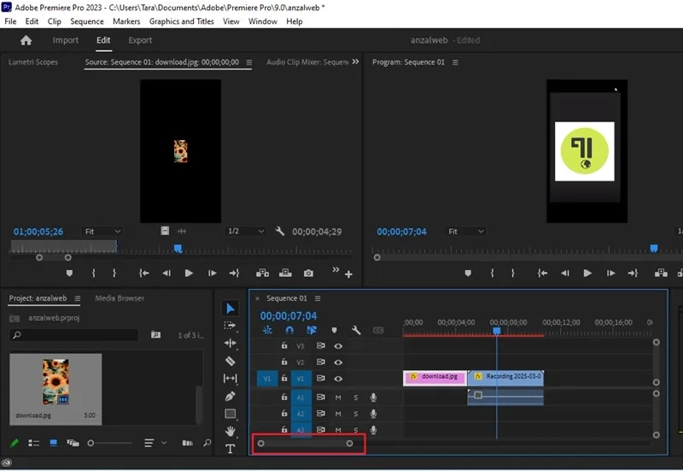
Task: Select the Hand tool
Action: click(230, 431)
